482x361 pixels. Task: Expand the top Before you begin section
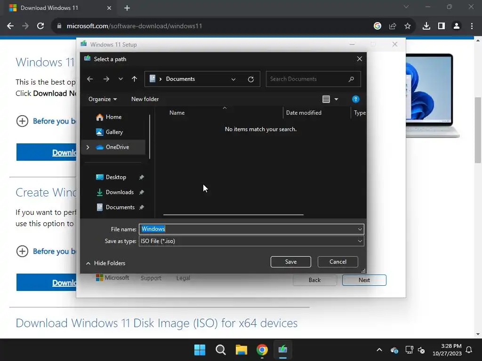click(22, 121)
